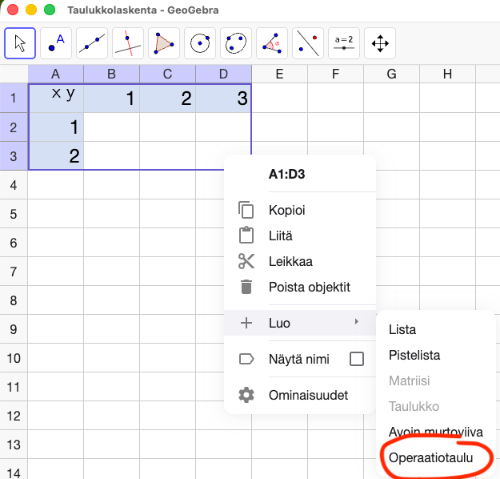Pick the Slider tool
The width and height of the screenshot is (500, 479).
click(x=344, y=43)
